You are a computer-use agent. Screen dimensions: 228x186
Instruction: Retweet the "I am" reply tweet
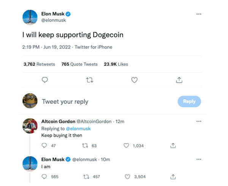tap(85, 177)
